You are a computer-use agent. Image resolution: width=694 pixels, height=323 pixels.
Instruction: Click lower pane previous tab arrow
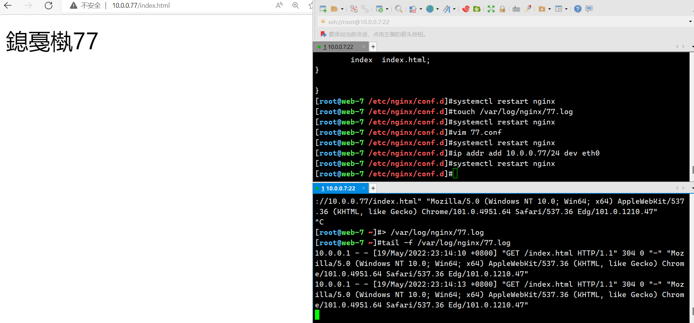[x=677, y=188]
